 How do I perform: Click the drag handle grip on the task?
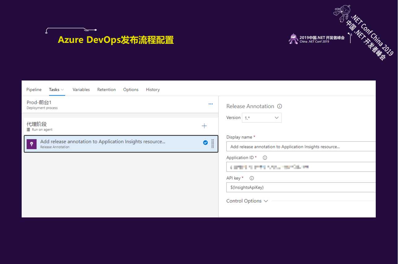pyautogui.click(x=212, y=144)
